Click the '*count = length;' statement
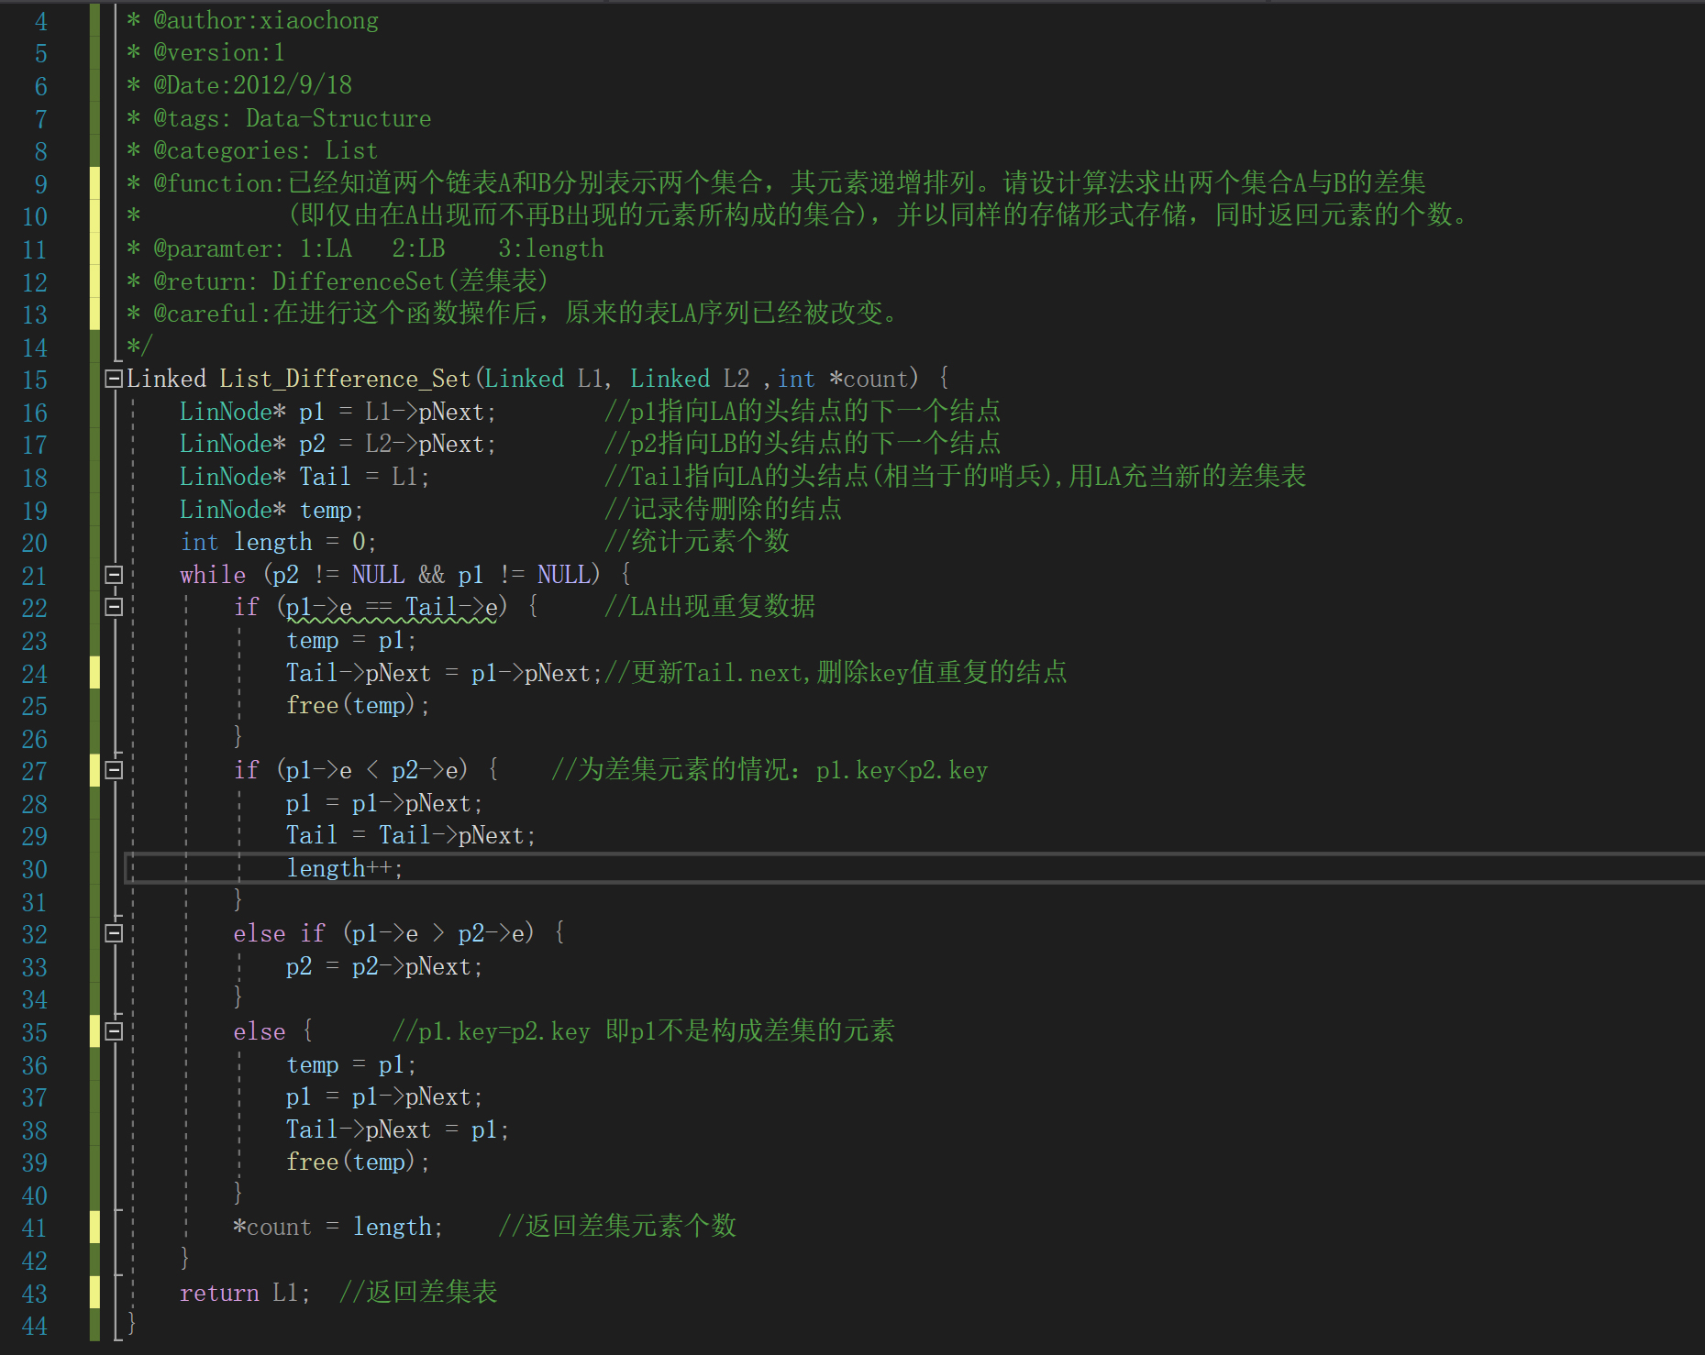Screen dimensions: 1705x1355 tap(338, 1227)
